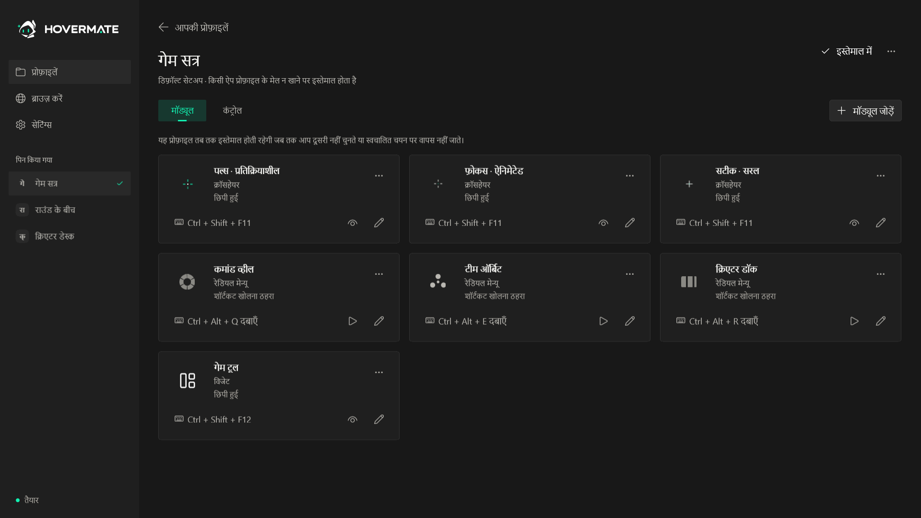Go back using the arrow next to आपकी प्रोफ़ाइलें

[x=164, y=27]
